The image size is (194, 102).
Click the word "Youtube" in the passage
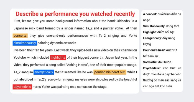[20, 58]
